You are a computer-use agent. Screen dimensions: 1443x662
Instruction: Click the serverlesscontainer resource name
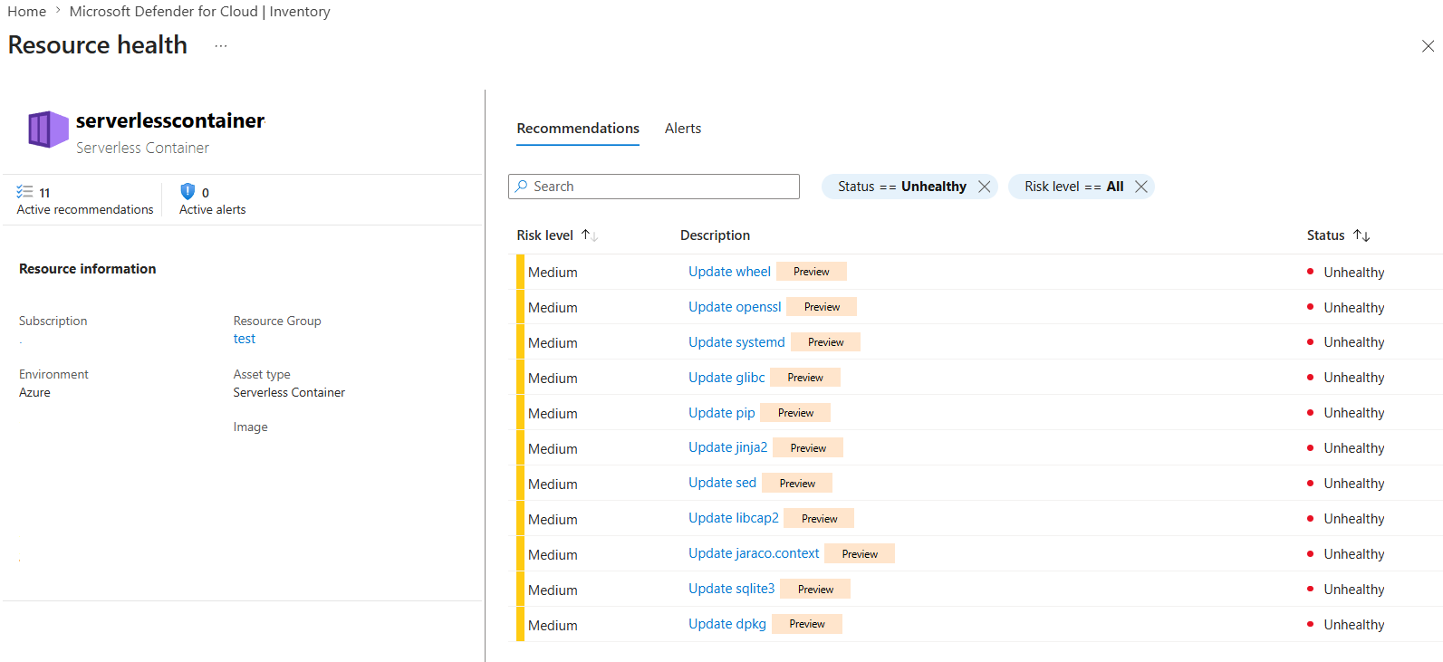170,120
